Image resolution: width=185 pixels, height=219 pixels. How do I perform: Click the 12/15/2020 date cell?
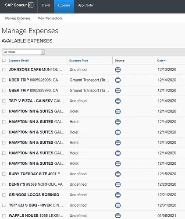167,174
